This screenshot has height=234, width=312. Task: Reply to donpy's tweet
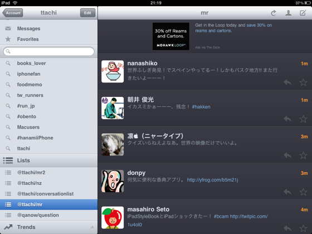tap(287, 192)
